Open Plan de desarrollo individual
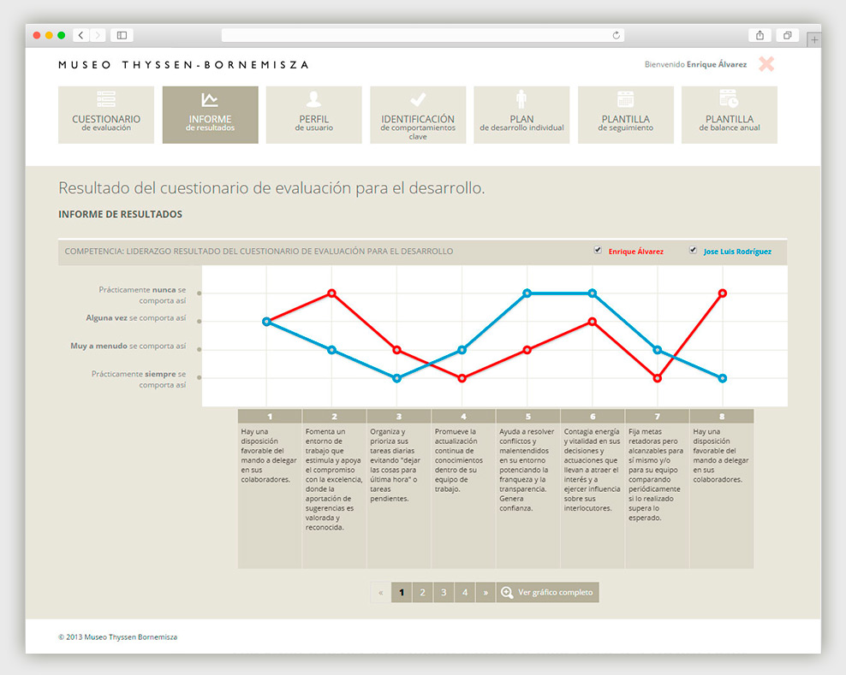846x675 pixels. 521,115
